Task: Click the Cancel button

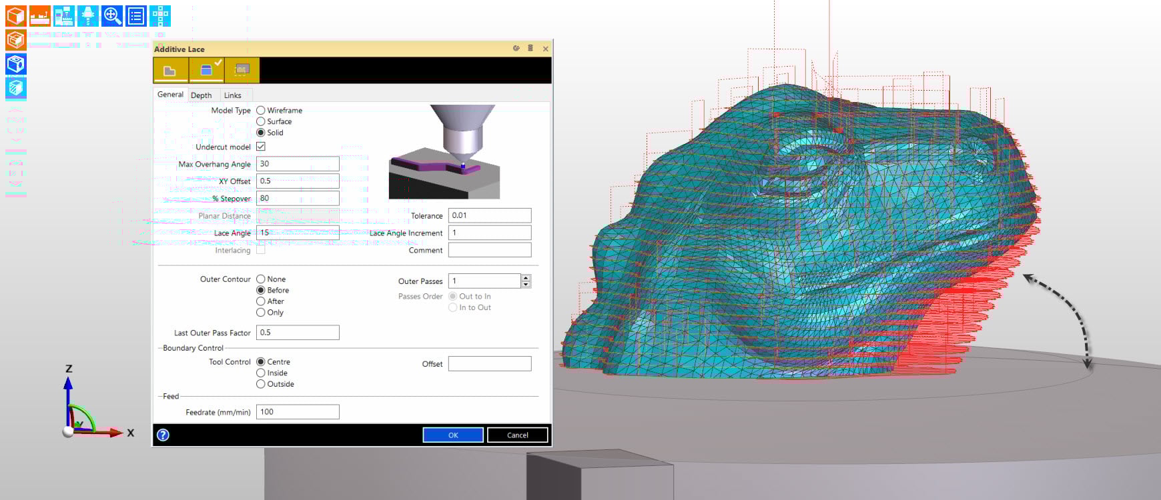Action: [517, 435]
